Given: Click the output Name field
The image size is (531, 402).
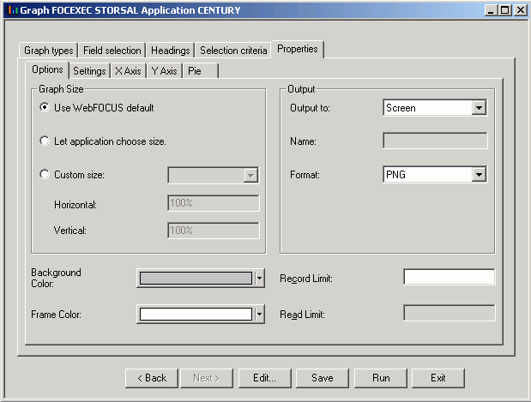Looking at the screenshot, I should pos(435,141).
